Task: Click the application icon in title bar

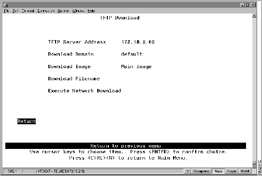Action: (5, 5)
